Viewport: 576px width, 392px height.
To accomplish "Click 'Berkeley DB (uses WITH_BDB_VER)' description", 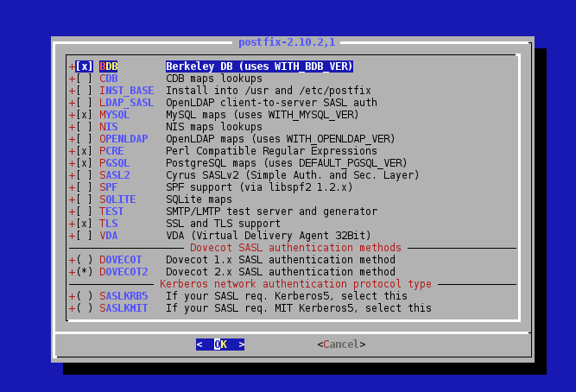I will [x=259, y=66].
